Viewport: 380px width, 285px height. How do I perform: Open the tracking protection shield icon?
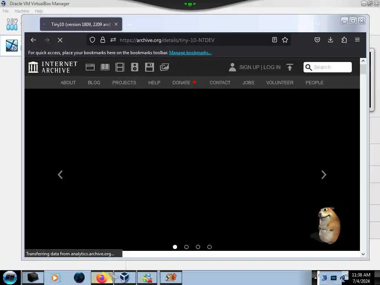tap(92, 40)
